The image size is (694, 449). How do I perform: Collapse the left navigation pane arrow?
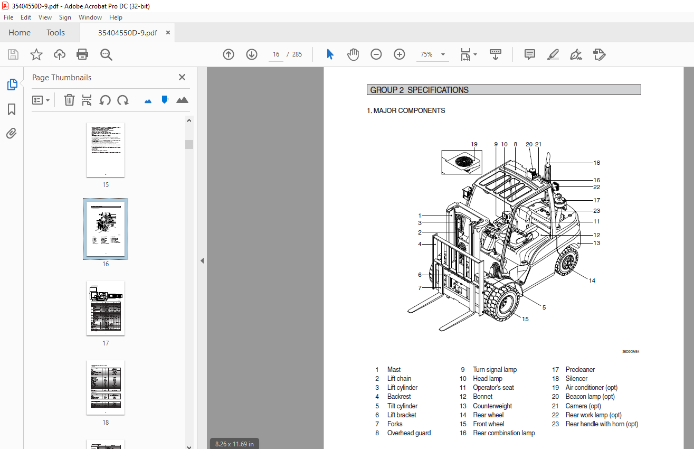point(202,261)
